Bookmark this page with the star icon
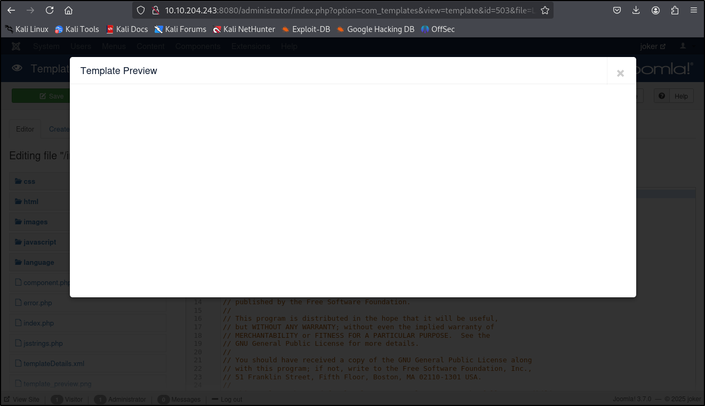 pyautogui.click(x=544, y=10)
